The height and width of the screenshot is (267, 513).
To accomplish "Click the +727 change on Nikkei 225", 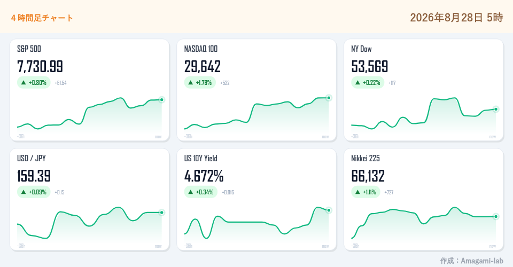I will [x=389, y=192].
